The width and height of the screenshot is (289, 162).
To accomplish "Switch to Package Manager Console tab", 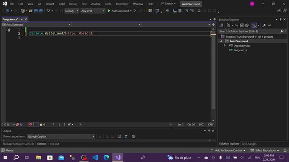I will pos(19,144).
